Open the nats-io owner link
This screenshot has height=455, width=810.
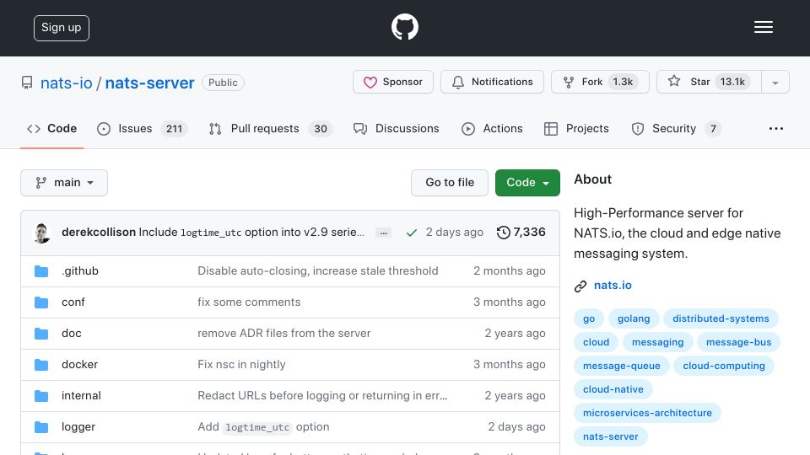tap(66, 83)
